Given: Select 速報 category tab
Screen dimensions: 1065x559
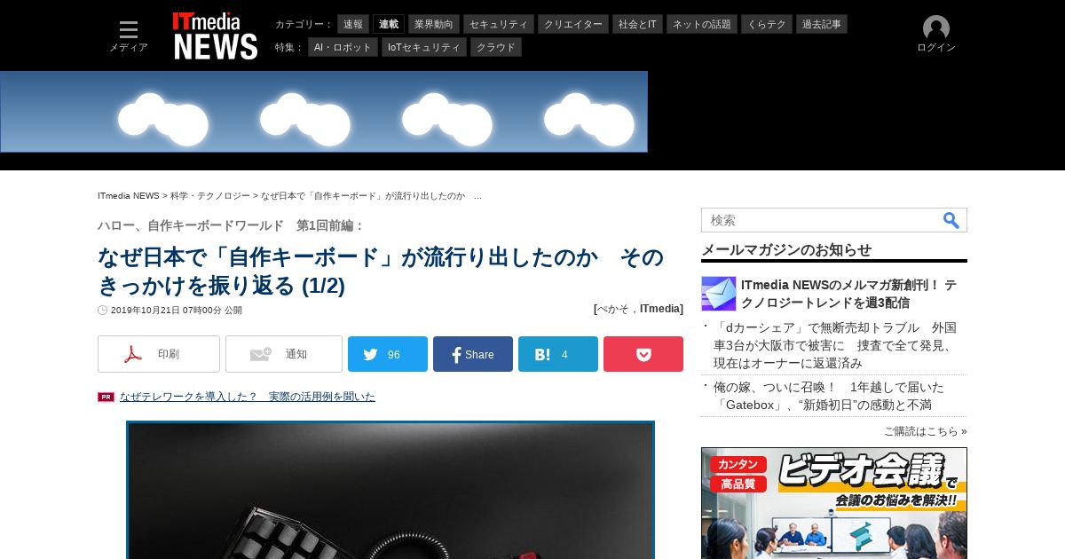Looking at the screenshot, I should click(353, 24).
